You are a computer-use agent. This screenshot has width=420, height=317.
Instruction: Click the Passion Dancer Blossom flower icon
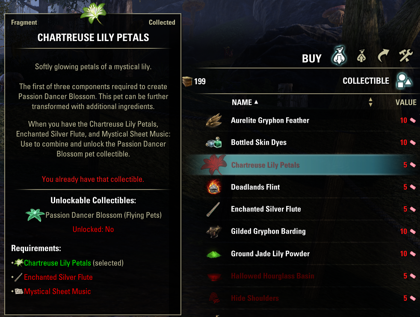34,215
